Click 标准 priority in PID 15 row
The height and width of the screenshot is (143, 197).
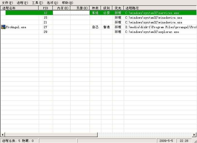tap(118, 18)
